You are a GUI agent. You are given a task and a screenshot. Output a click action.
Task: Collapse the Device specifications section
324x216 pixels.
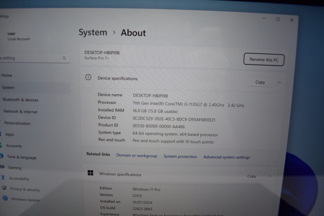pyautogui.click(x=279, y=82)
